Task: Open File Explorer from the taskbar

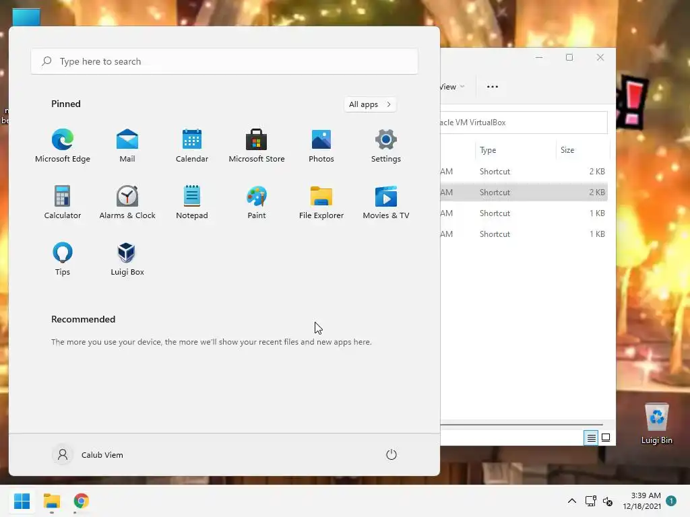Action: [x=51, y=501]
